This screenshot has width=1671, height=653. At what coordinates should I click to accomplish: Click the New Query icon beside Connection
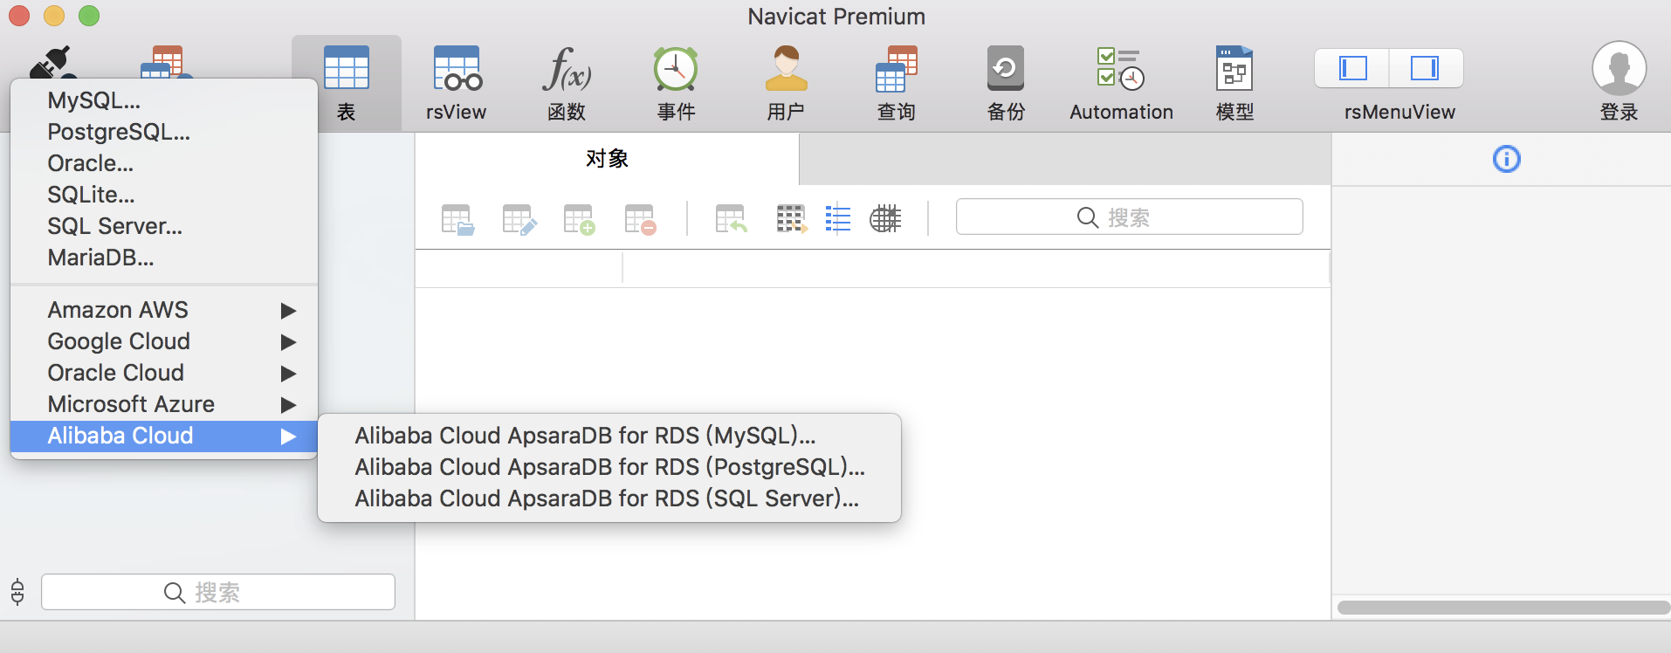click(x=166, y=63)
